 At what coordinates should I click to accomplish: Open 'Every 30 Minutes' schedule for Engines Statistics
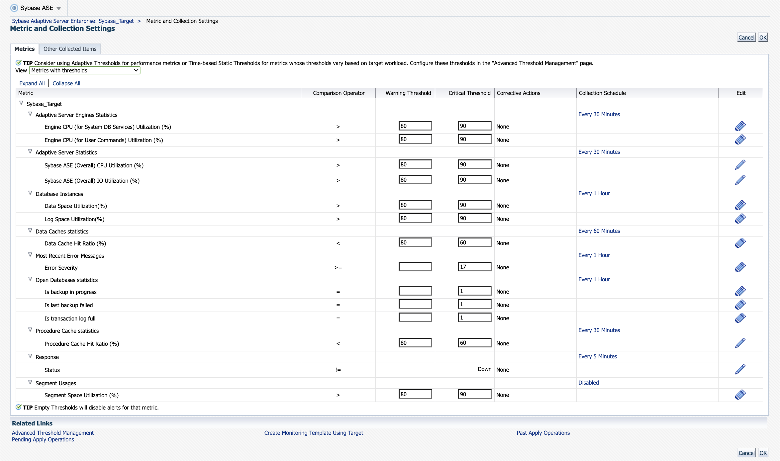point(599,114)
